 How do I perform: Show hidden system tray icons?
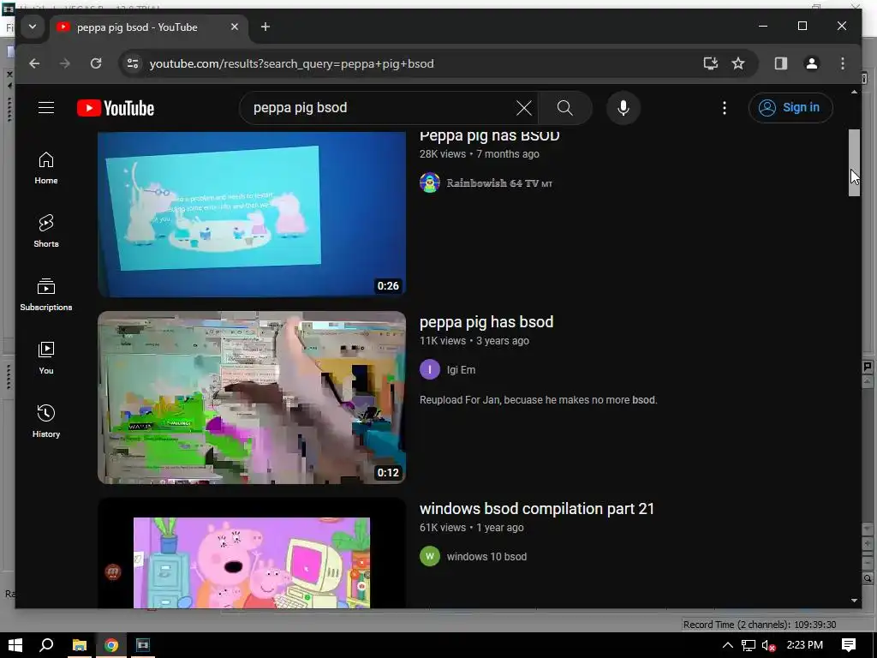click(x=728, y=645)
